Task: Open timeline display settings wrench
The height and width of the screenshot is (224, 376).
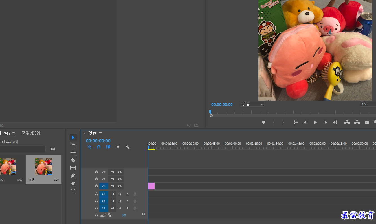Action: [127, 147]
